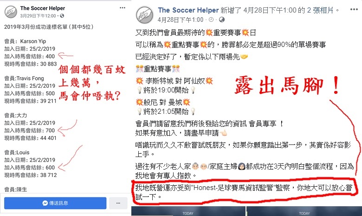Click The Soccer Helper avatar on the right post
The image size is (362, 216).
click(x=145, y=15)
